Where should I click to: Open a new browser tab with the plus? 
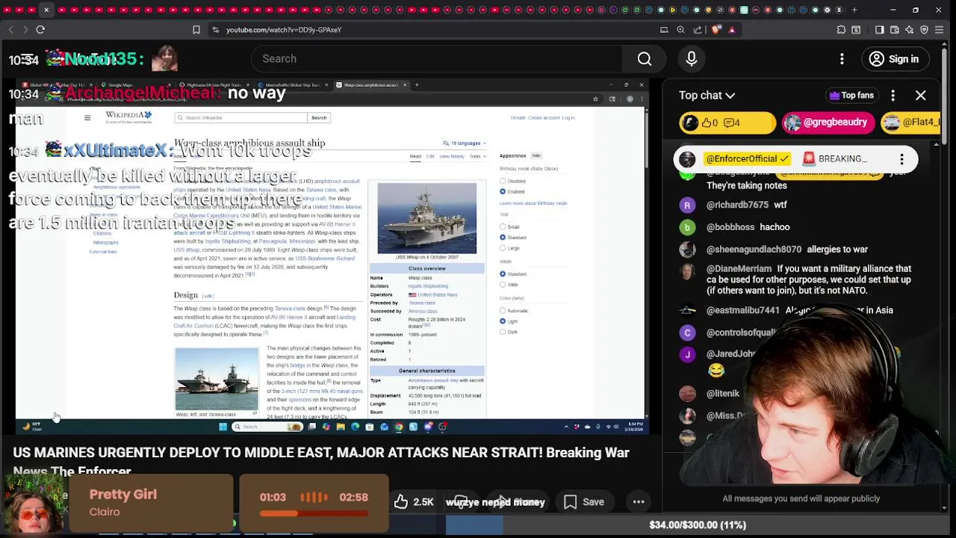(x=854, y=10)
